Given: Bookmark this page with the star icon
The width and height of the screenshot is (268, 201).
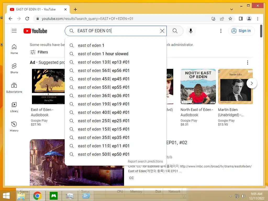Looking at the screenshot, I should (230, 19).
